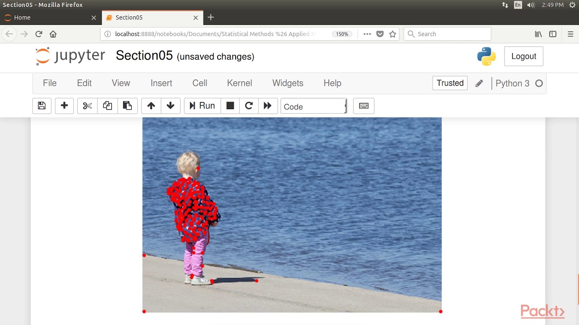Click the output image of child

[x=292, y=215]
